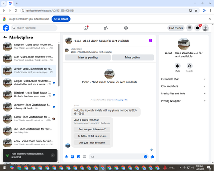Open the Facebook logo home link
The width and height of the screenshot is (214, 171).
(6, 28)
